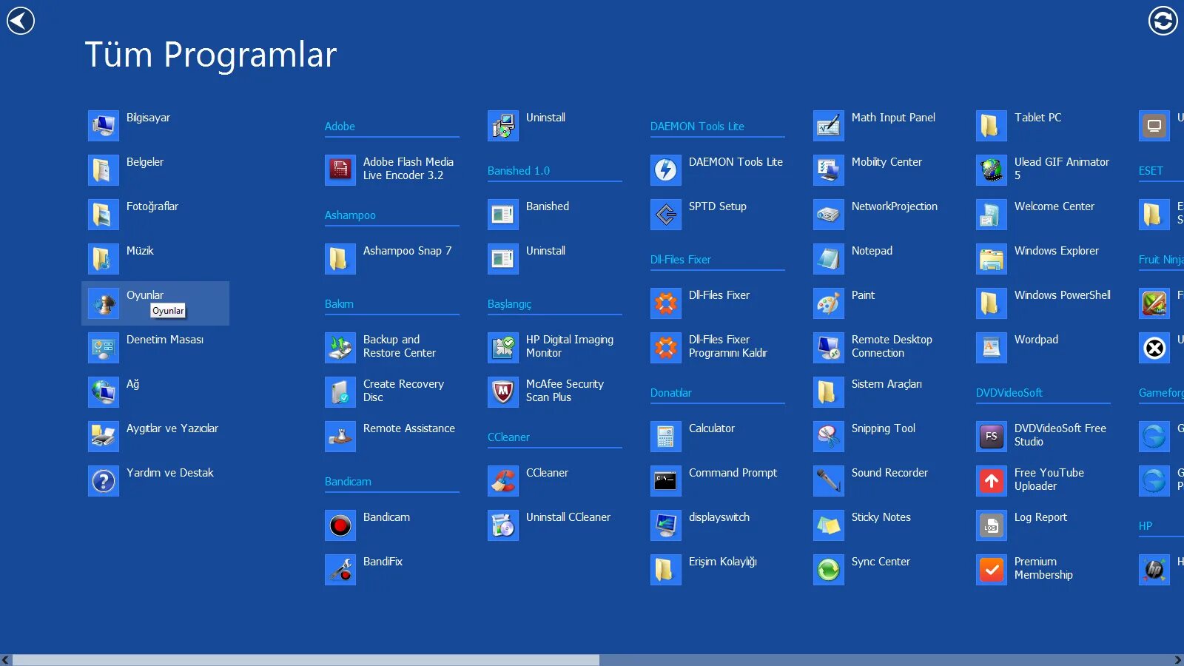The image size is (1184, 666).
Task: Open the SPTD Setup icon
Action: (666, 215)
